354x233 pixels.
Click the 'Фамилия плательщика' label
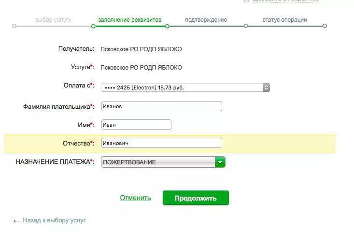pos(59,106)
